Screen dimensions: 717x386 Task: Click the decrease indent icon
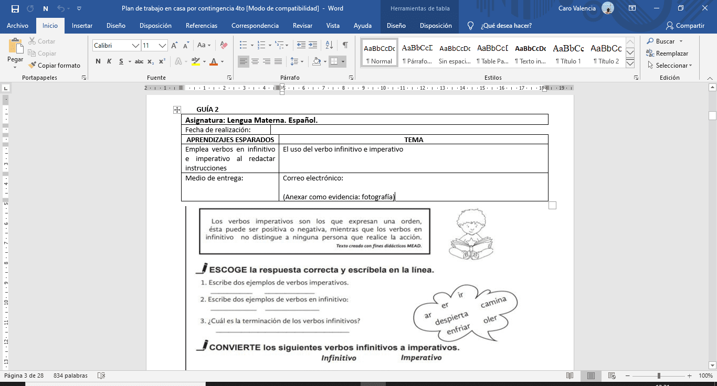[301, 46]
